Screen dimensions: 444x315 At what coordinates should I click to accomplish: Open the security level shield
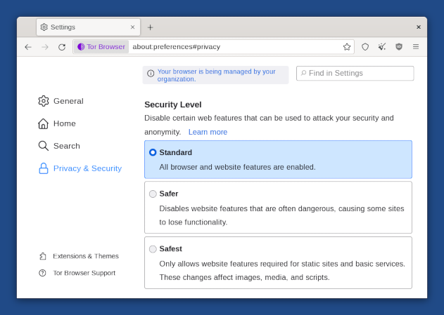365,47
